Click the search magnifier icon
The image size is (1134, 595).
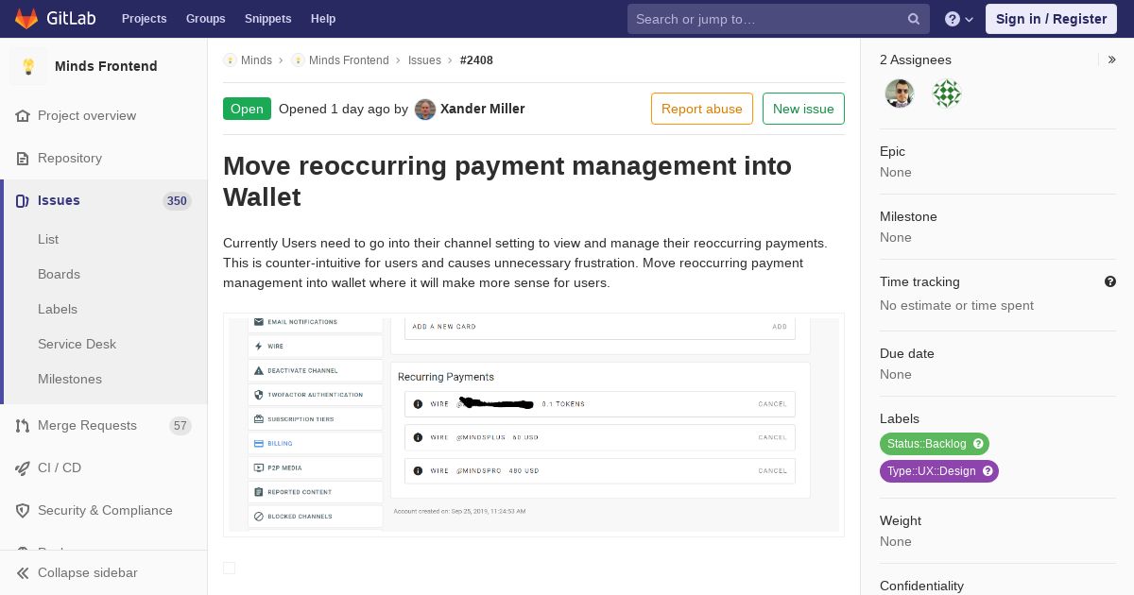(x=914, y=19)
